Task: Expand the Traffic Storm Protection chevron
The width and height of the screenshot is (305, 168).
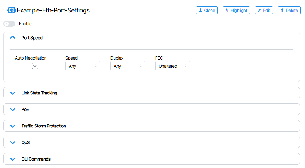Action: point(12,126)
